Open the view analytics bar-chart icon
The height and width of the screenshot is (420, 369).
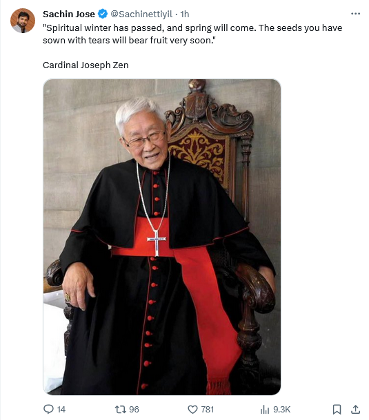pyautogui.click(x=265, y=409)
